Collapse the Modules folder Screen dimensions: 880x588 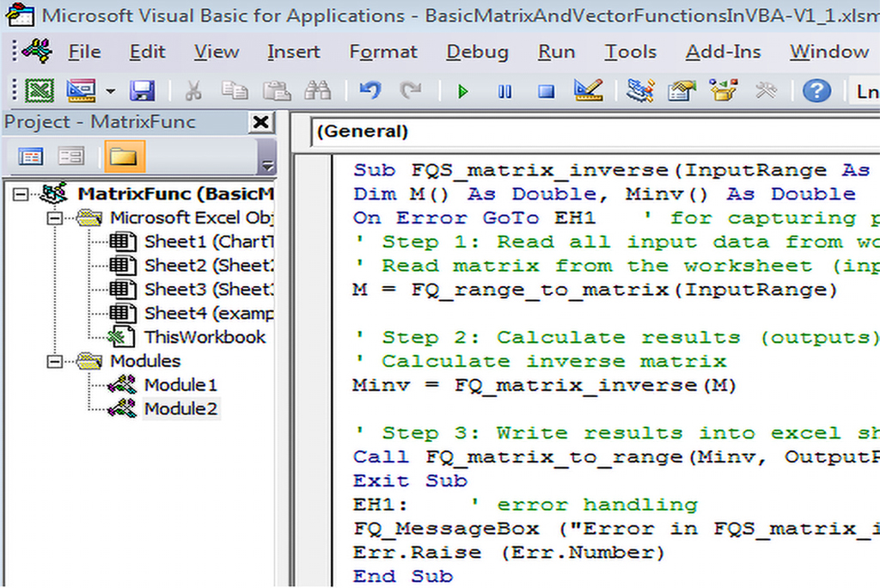click(x=56, y=362)
